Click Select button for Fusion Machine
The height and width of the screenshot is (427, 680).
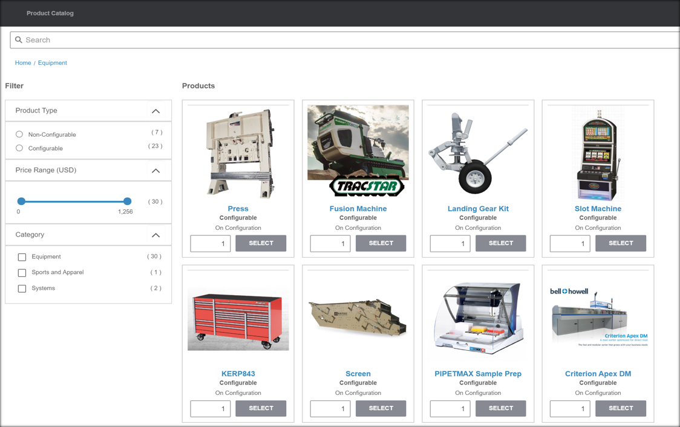coord(381,243)
